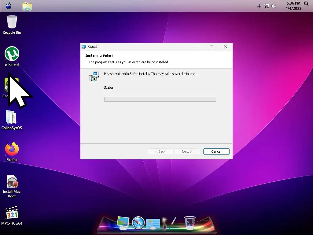Screen dimensions: 313x235
Task: Click the "Status:" label
Action: 109,88
